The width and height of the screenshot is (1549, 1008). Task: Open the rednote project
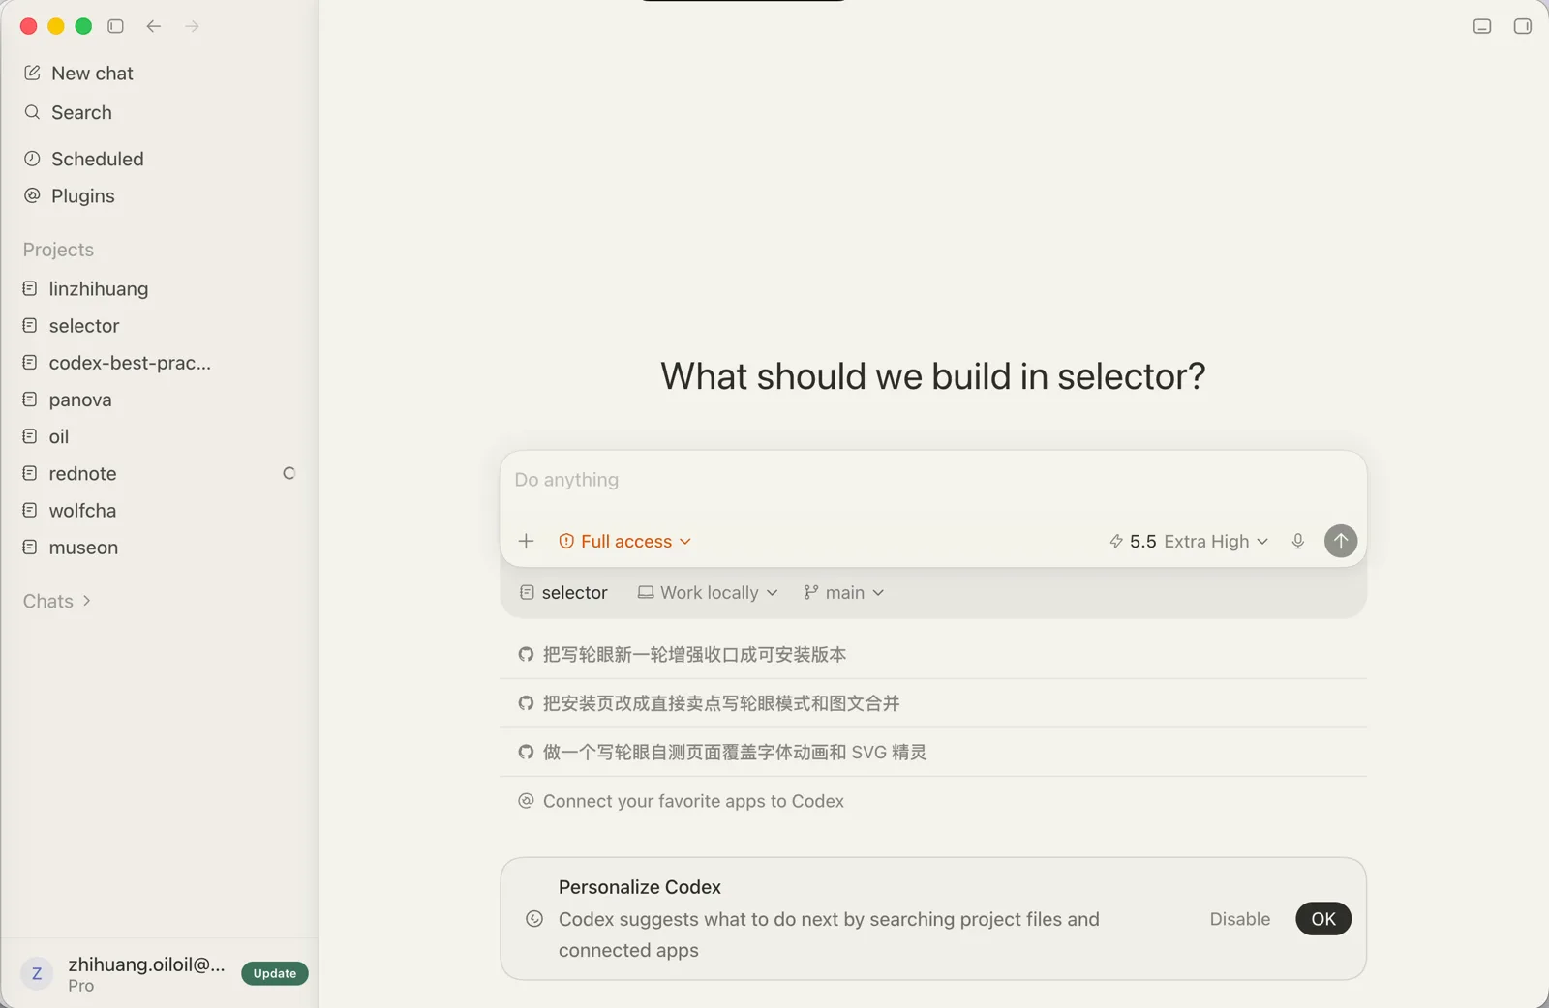pos(159,473)
